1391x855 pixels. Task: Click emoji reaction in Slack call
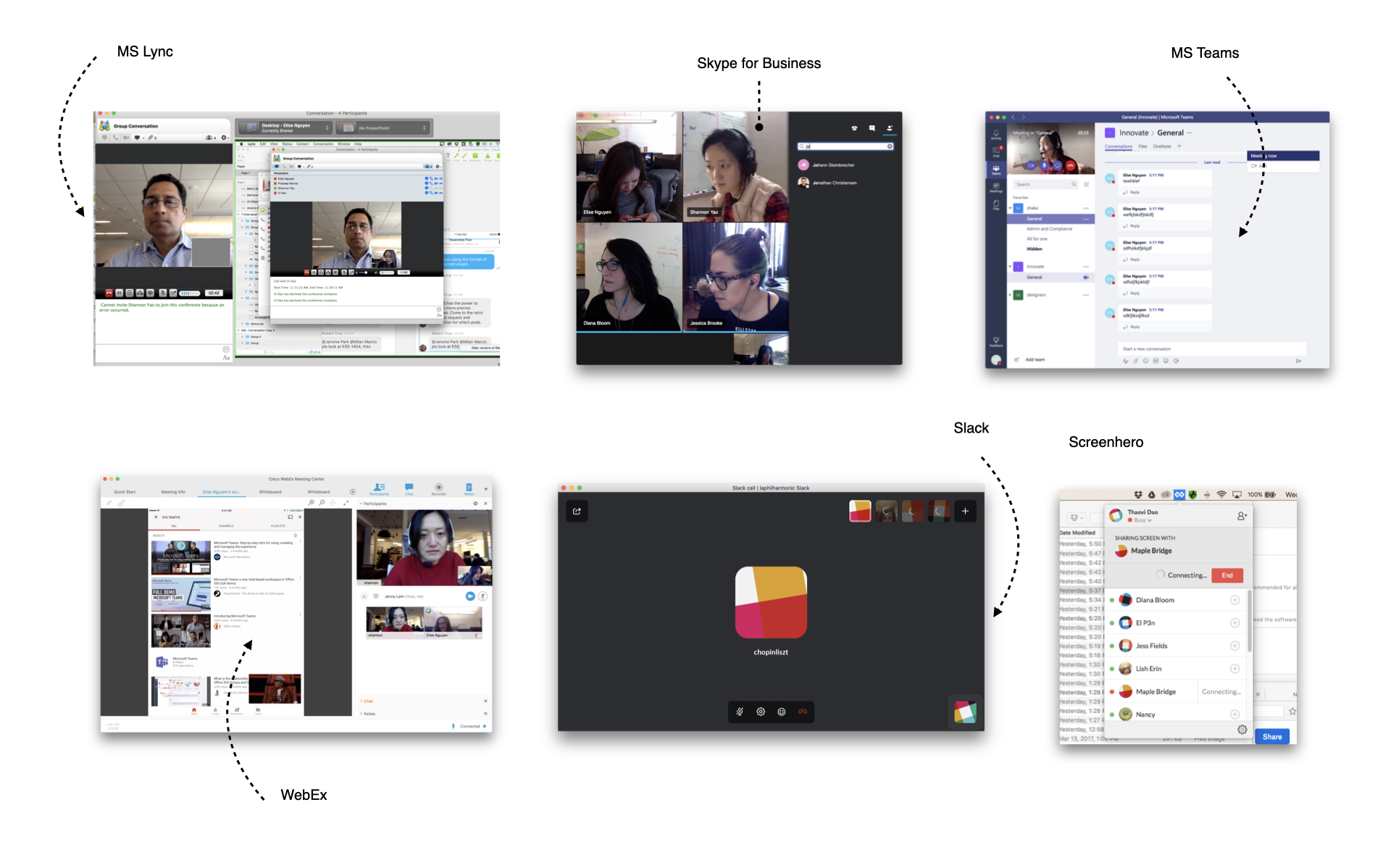click(x=781, y=712)
